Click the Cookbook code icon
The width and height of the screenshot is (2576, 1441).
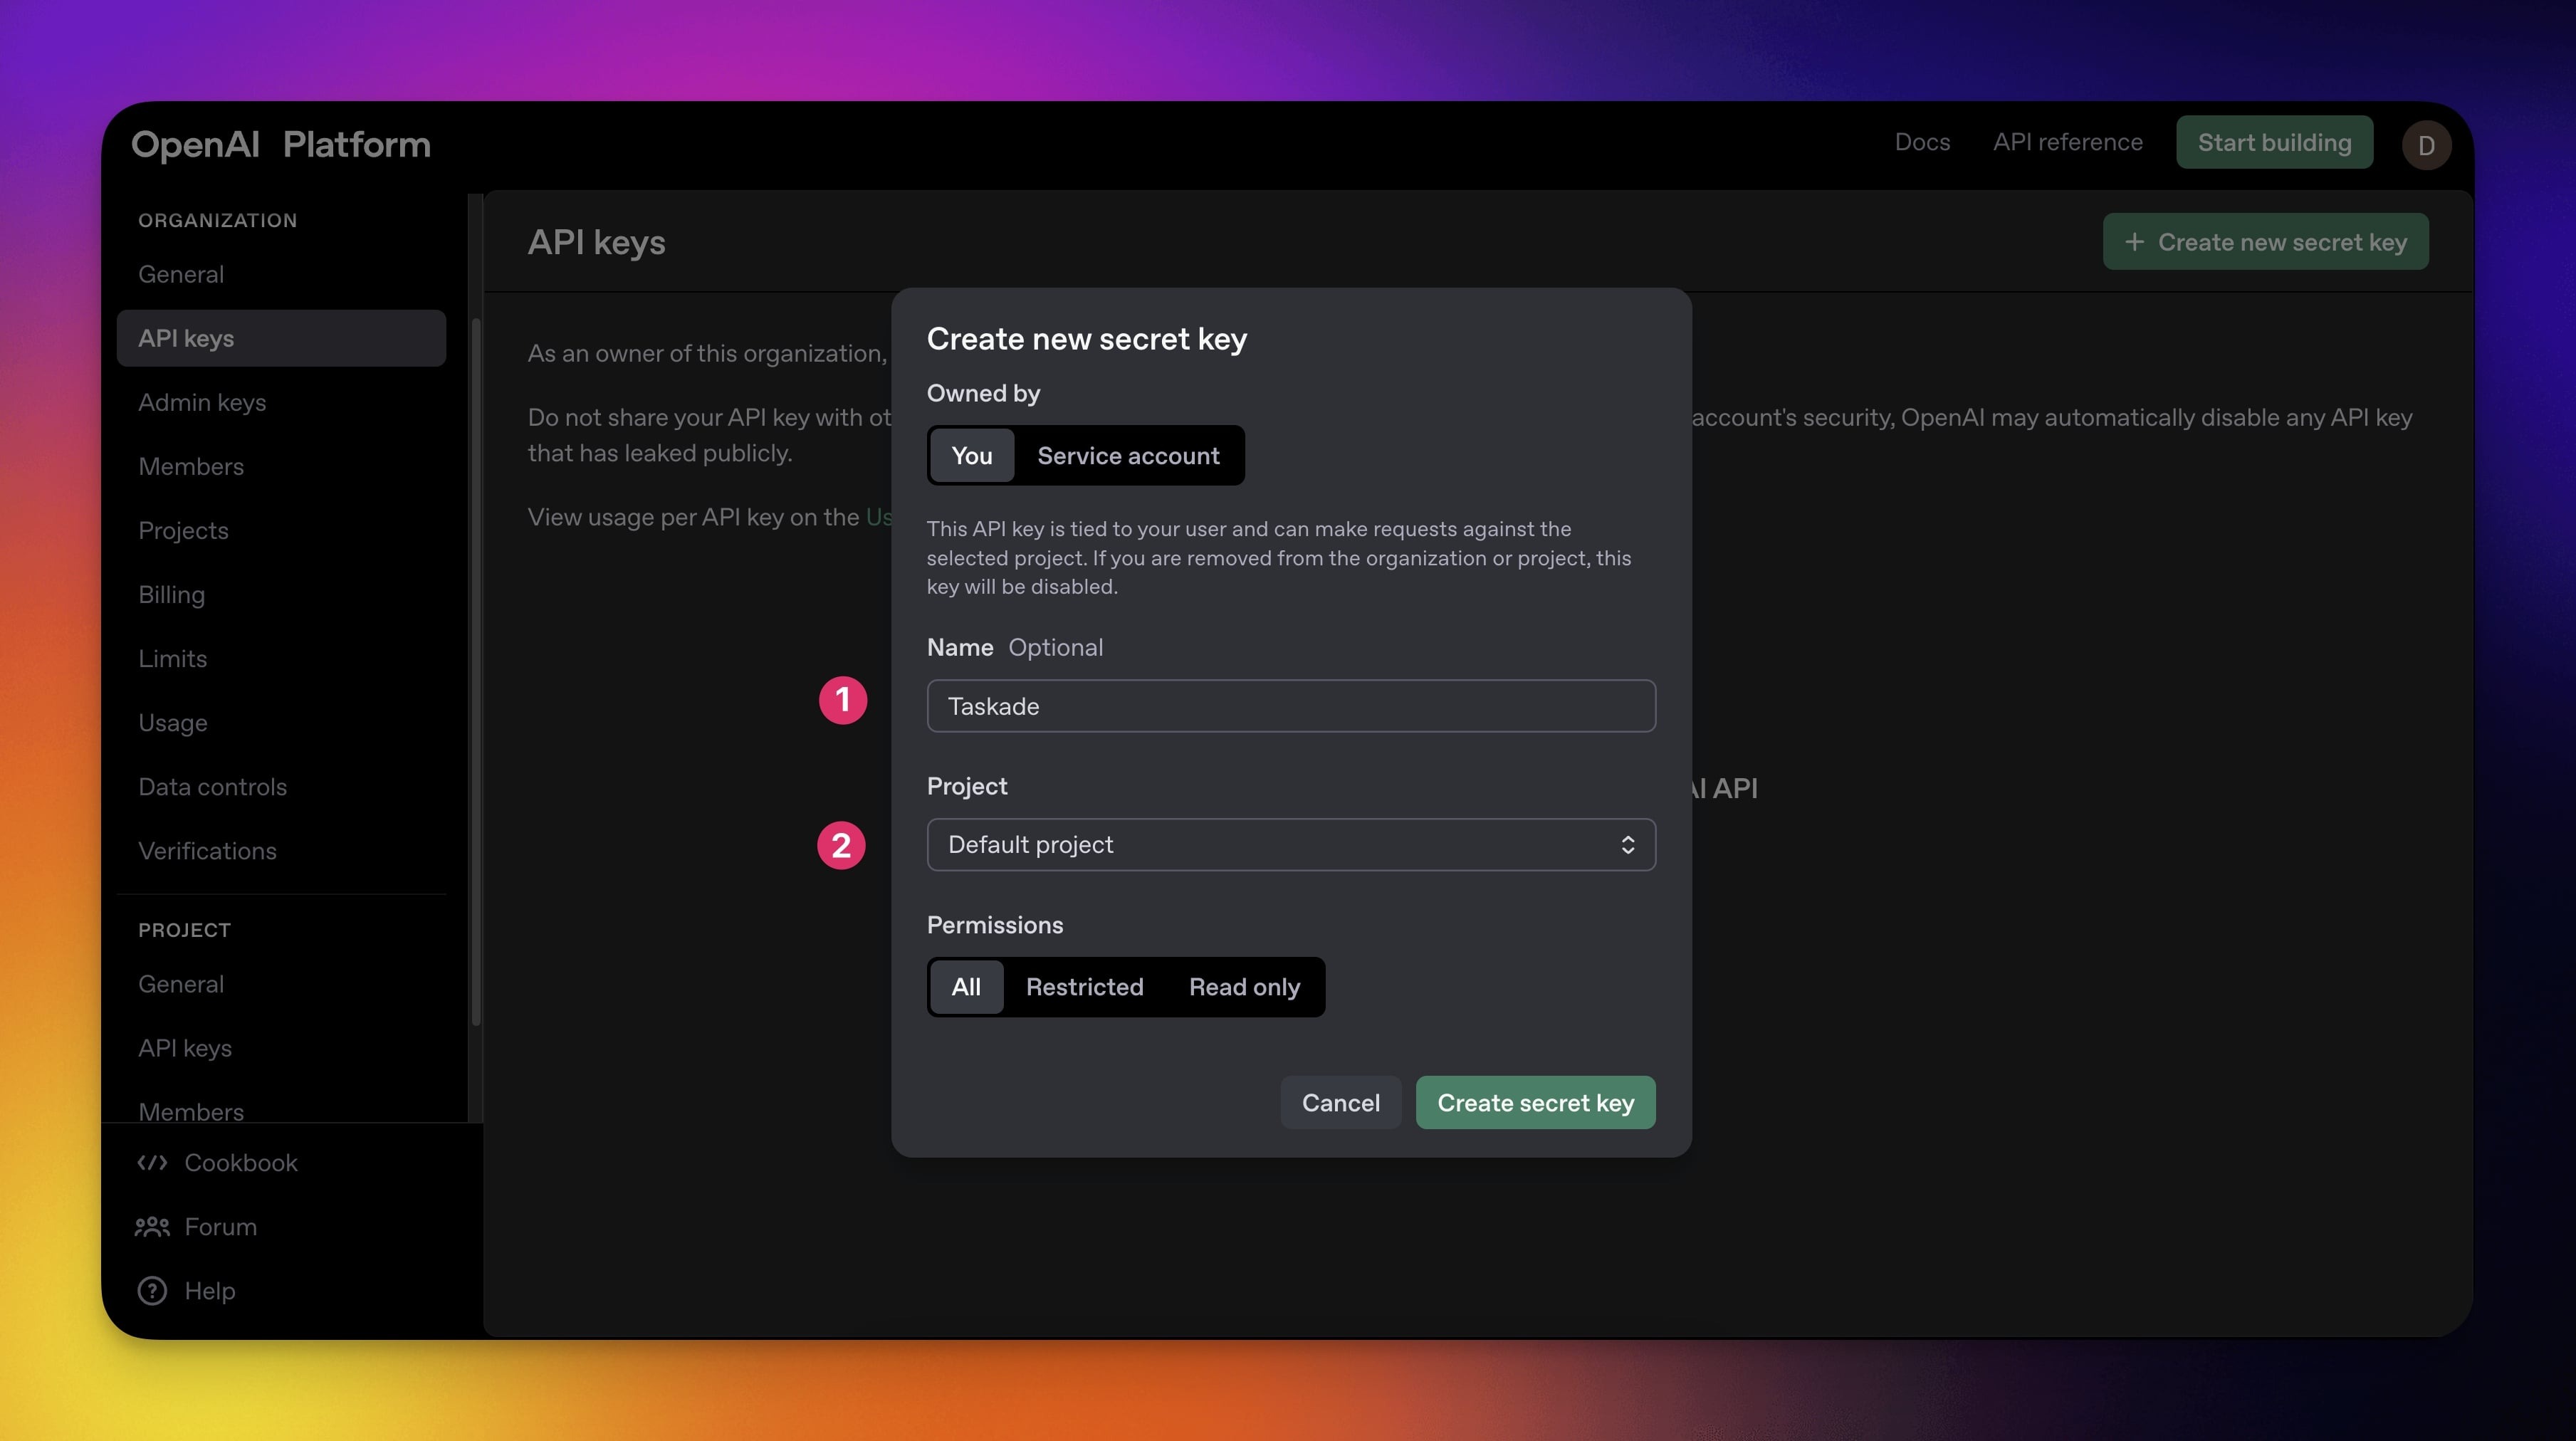(x=152, y=1162)
